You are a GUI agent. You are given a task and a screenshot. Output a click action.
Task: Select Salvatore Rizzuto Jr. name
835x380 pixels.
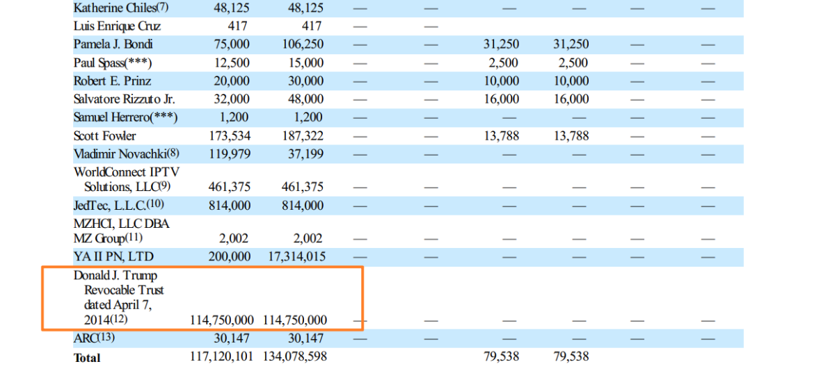pos(124,99)
